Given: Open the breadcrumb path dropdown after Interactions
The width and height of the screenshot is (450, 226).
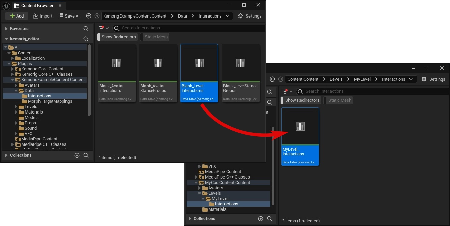Looking at the screenshot, I should point(227,16).
